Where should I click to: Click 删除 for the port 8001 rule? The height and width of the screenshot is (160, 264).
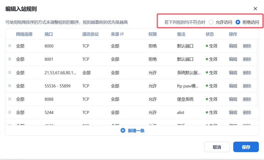tap(247, 59)
